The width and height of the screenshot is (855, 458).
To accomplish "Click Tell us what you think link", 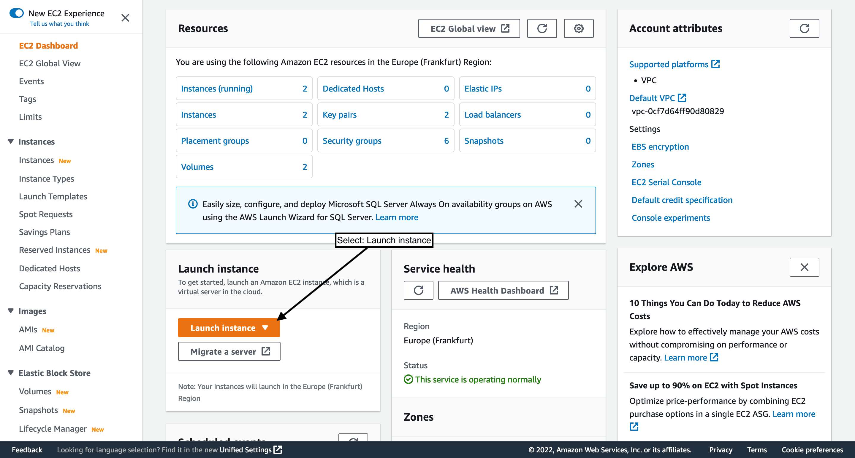I will (x=60, y=24).
